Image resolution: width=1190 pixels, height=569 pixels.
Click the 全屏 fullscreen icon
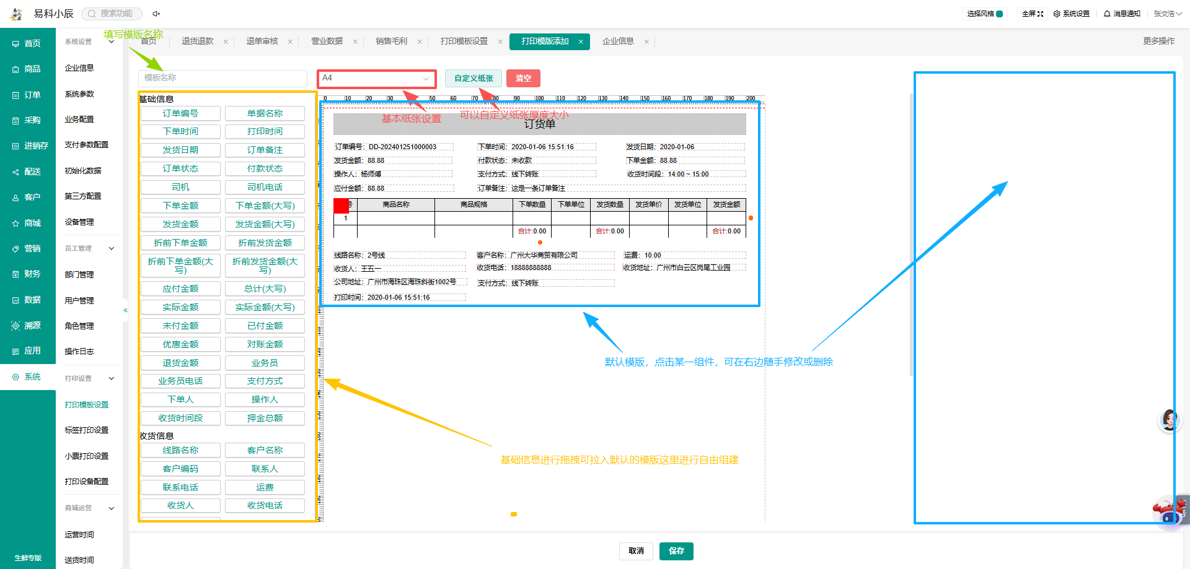tap(1041, 14)
